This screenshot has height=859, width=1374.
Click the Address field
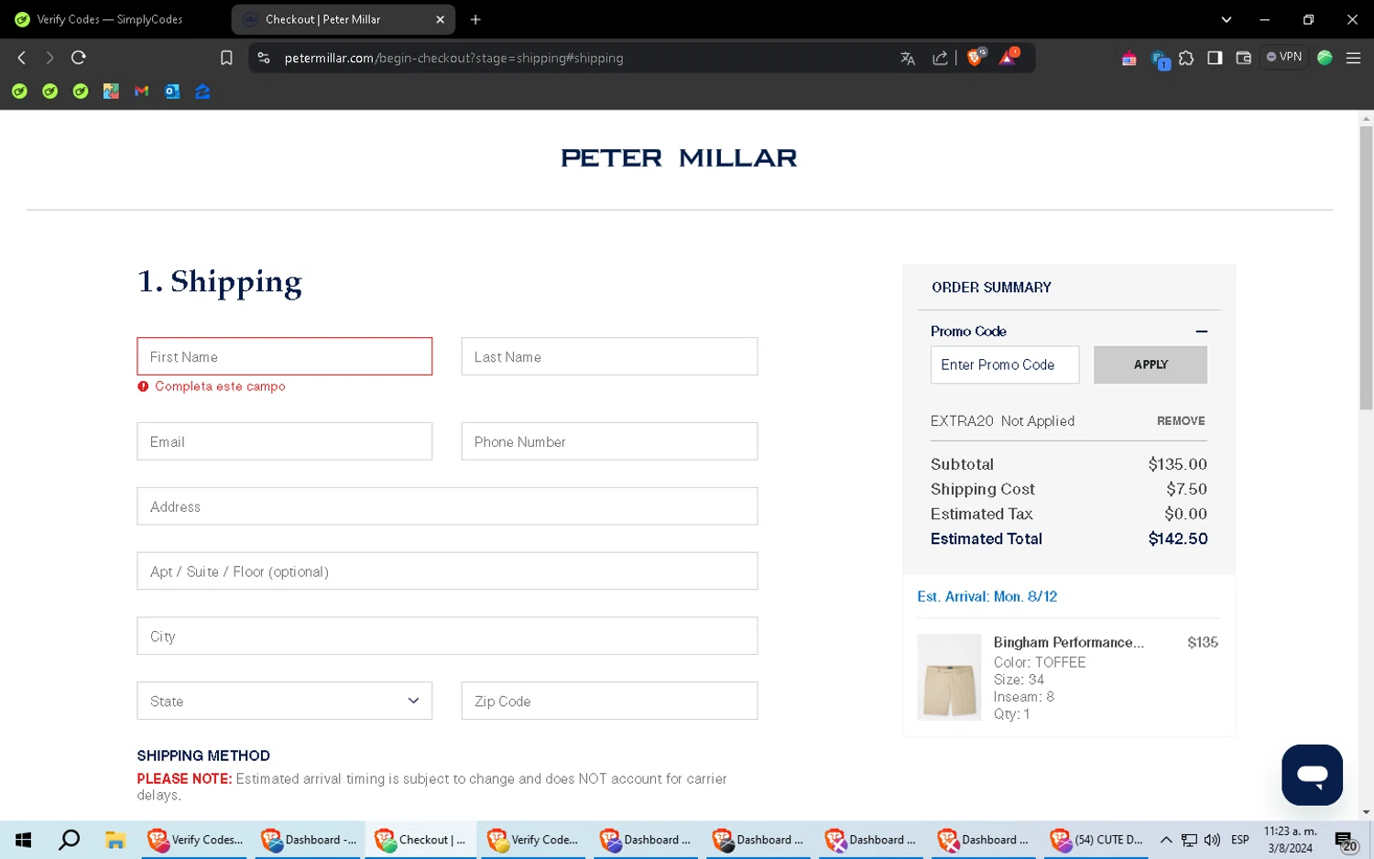coord(447,506)
